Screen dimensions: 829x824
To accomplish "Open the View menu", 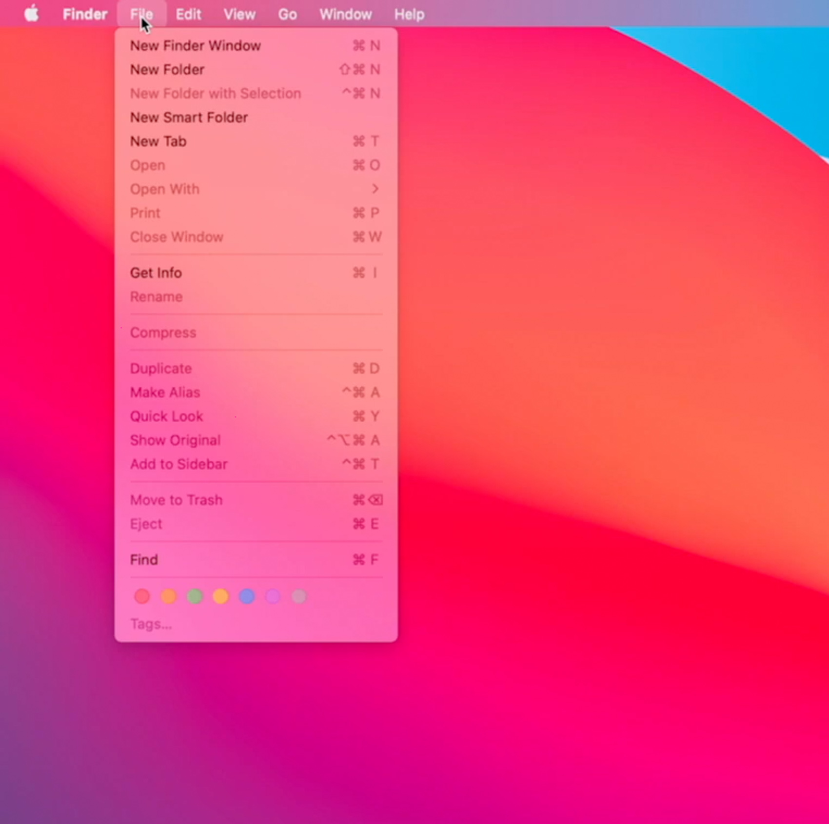I will (239, 14).
